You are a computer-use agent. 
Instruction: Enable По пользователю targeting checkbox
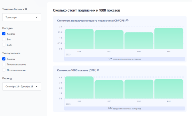click(4, 70)
